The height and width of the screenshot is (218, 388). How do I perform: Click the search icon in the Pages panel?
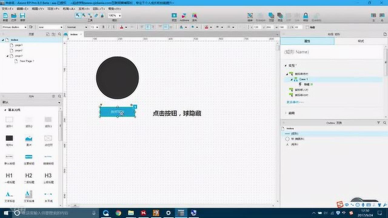[x=60, y=34]
